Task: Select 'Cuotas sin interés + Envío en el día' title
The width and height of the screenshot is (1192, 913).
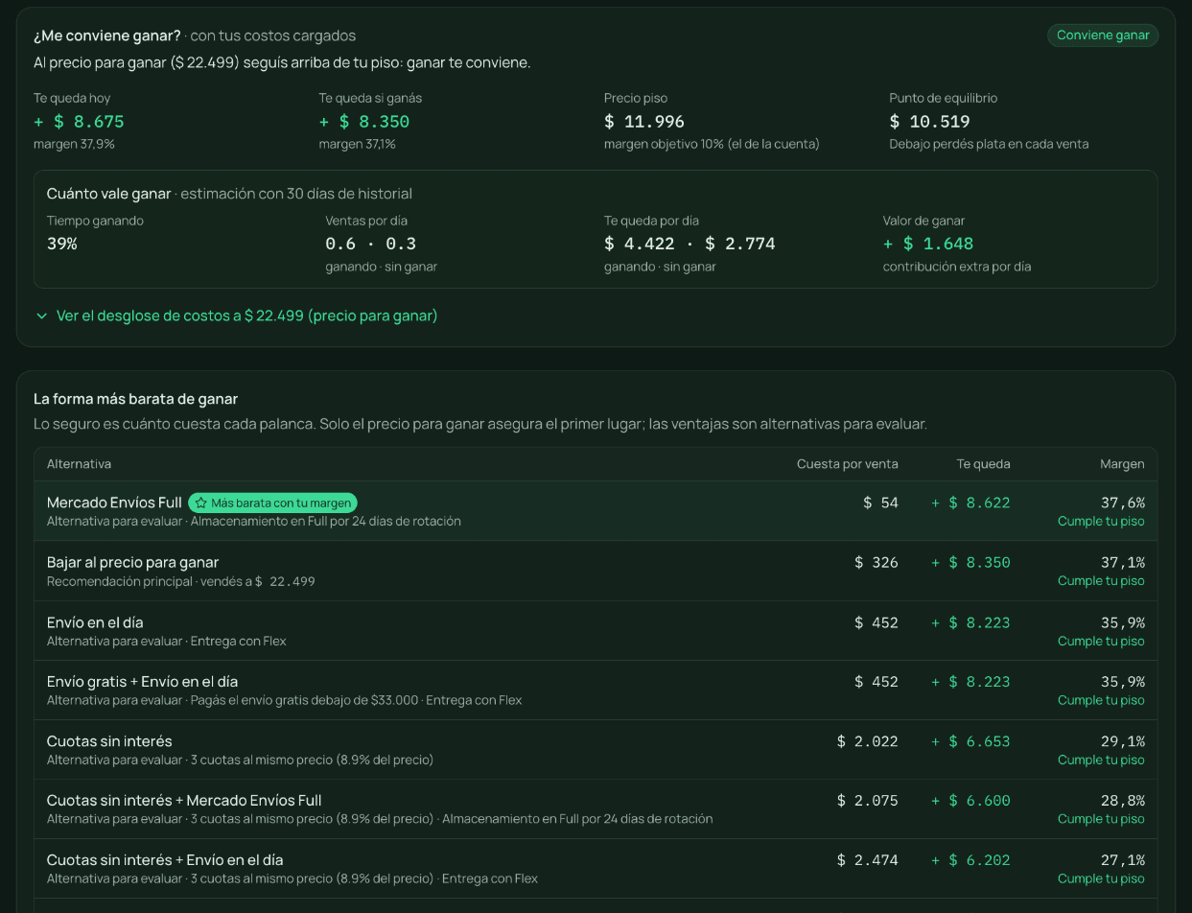Action: [165, 860]
